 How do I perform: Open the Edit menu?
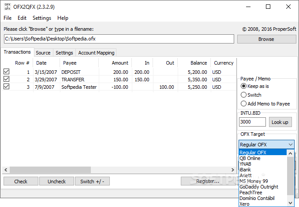click(22, 18)
